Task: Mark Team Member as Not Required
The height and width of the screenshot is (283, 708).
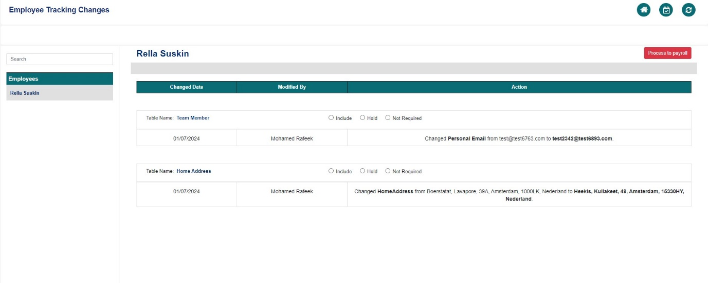Action: coord(388,118)
